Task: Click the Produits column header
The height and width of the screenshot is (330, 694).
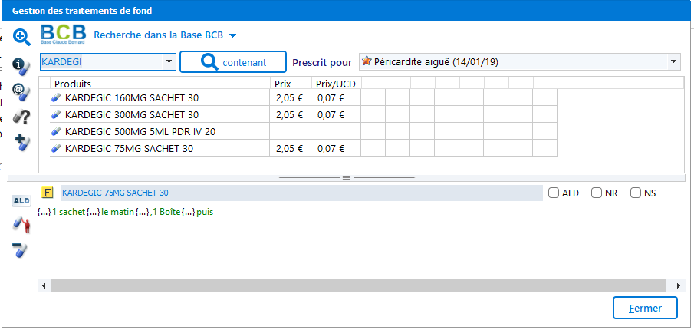Action: pos(160,84)
